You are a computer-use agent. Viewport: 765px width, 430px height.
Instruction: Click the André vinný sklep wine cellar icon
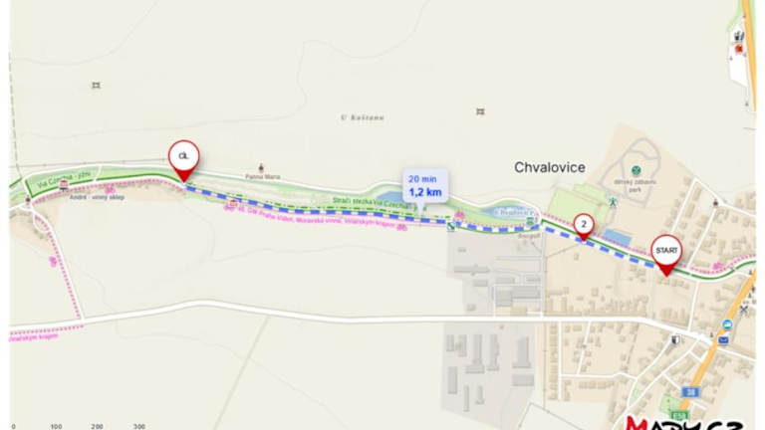[64, 185]
